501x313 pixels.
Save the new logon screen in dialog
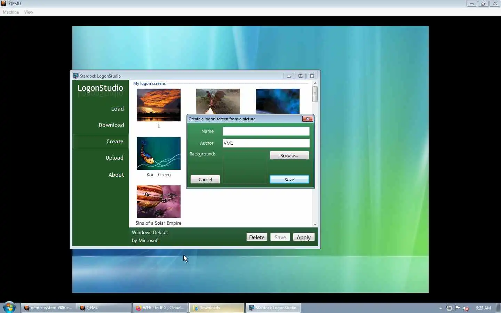click(x=289, y=179)
